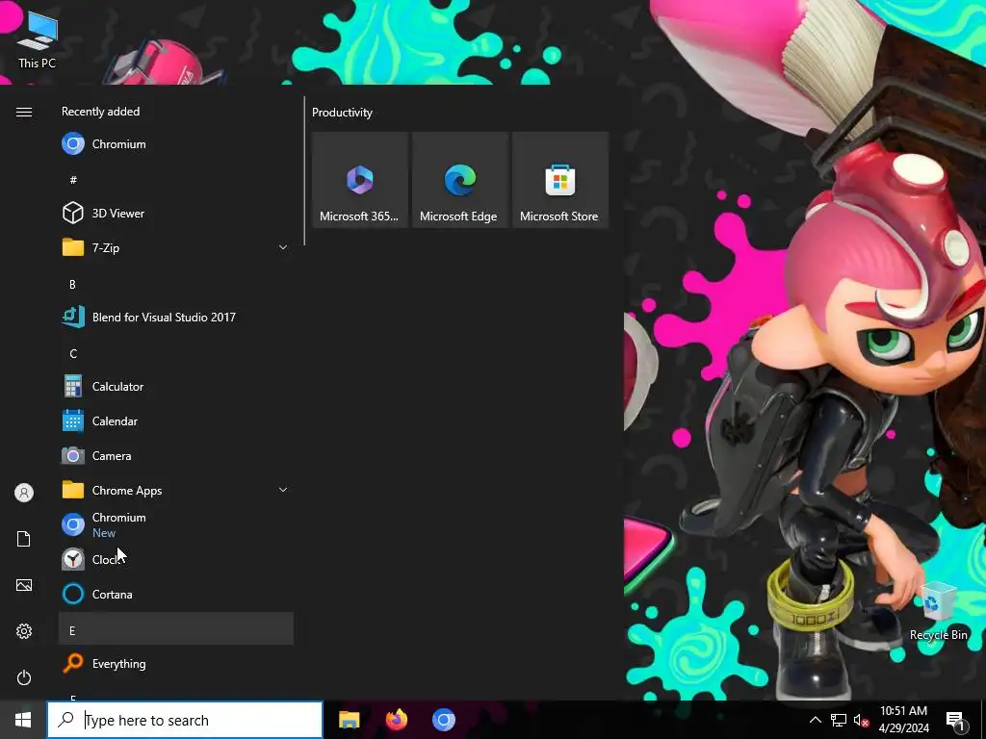Select Recycle Bin desktop icon
Image resolution: width=986 pixels, height=739 pixels.
pos(938,611)
